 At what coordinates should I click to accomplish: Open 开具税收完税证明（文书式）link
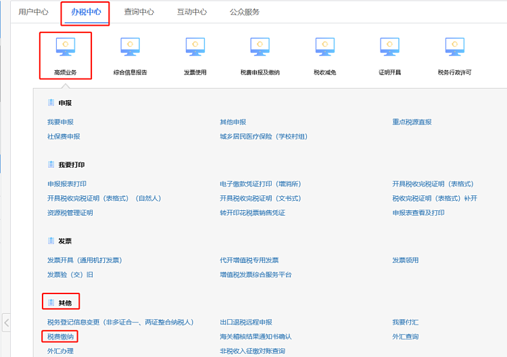pyautogui.click(x=260, y=198)
